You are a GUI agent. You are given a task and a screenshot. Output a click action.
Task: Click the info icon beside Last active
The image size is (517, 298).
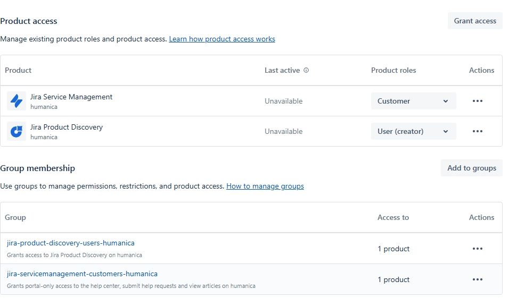coord(306,70)
